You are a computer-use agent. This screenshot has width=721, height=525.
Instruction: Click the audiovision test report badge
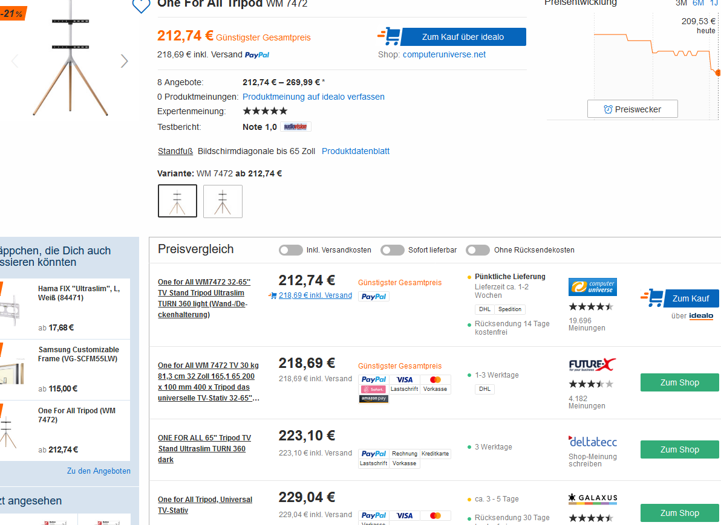tap(296, 127)
